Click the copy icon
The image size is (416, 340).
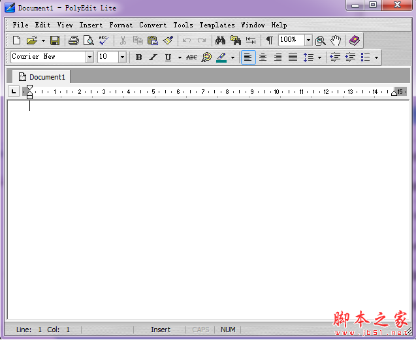pos(138,40)
